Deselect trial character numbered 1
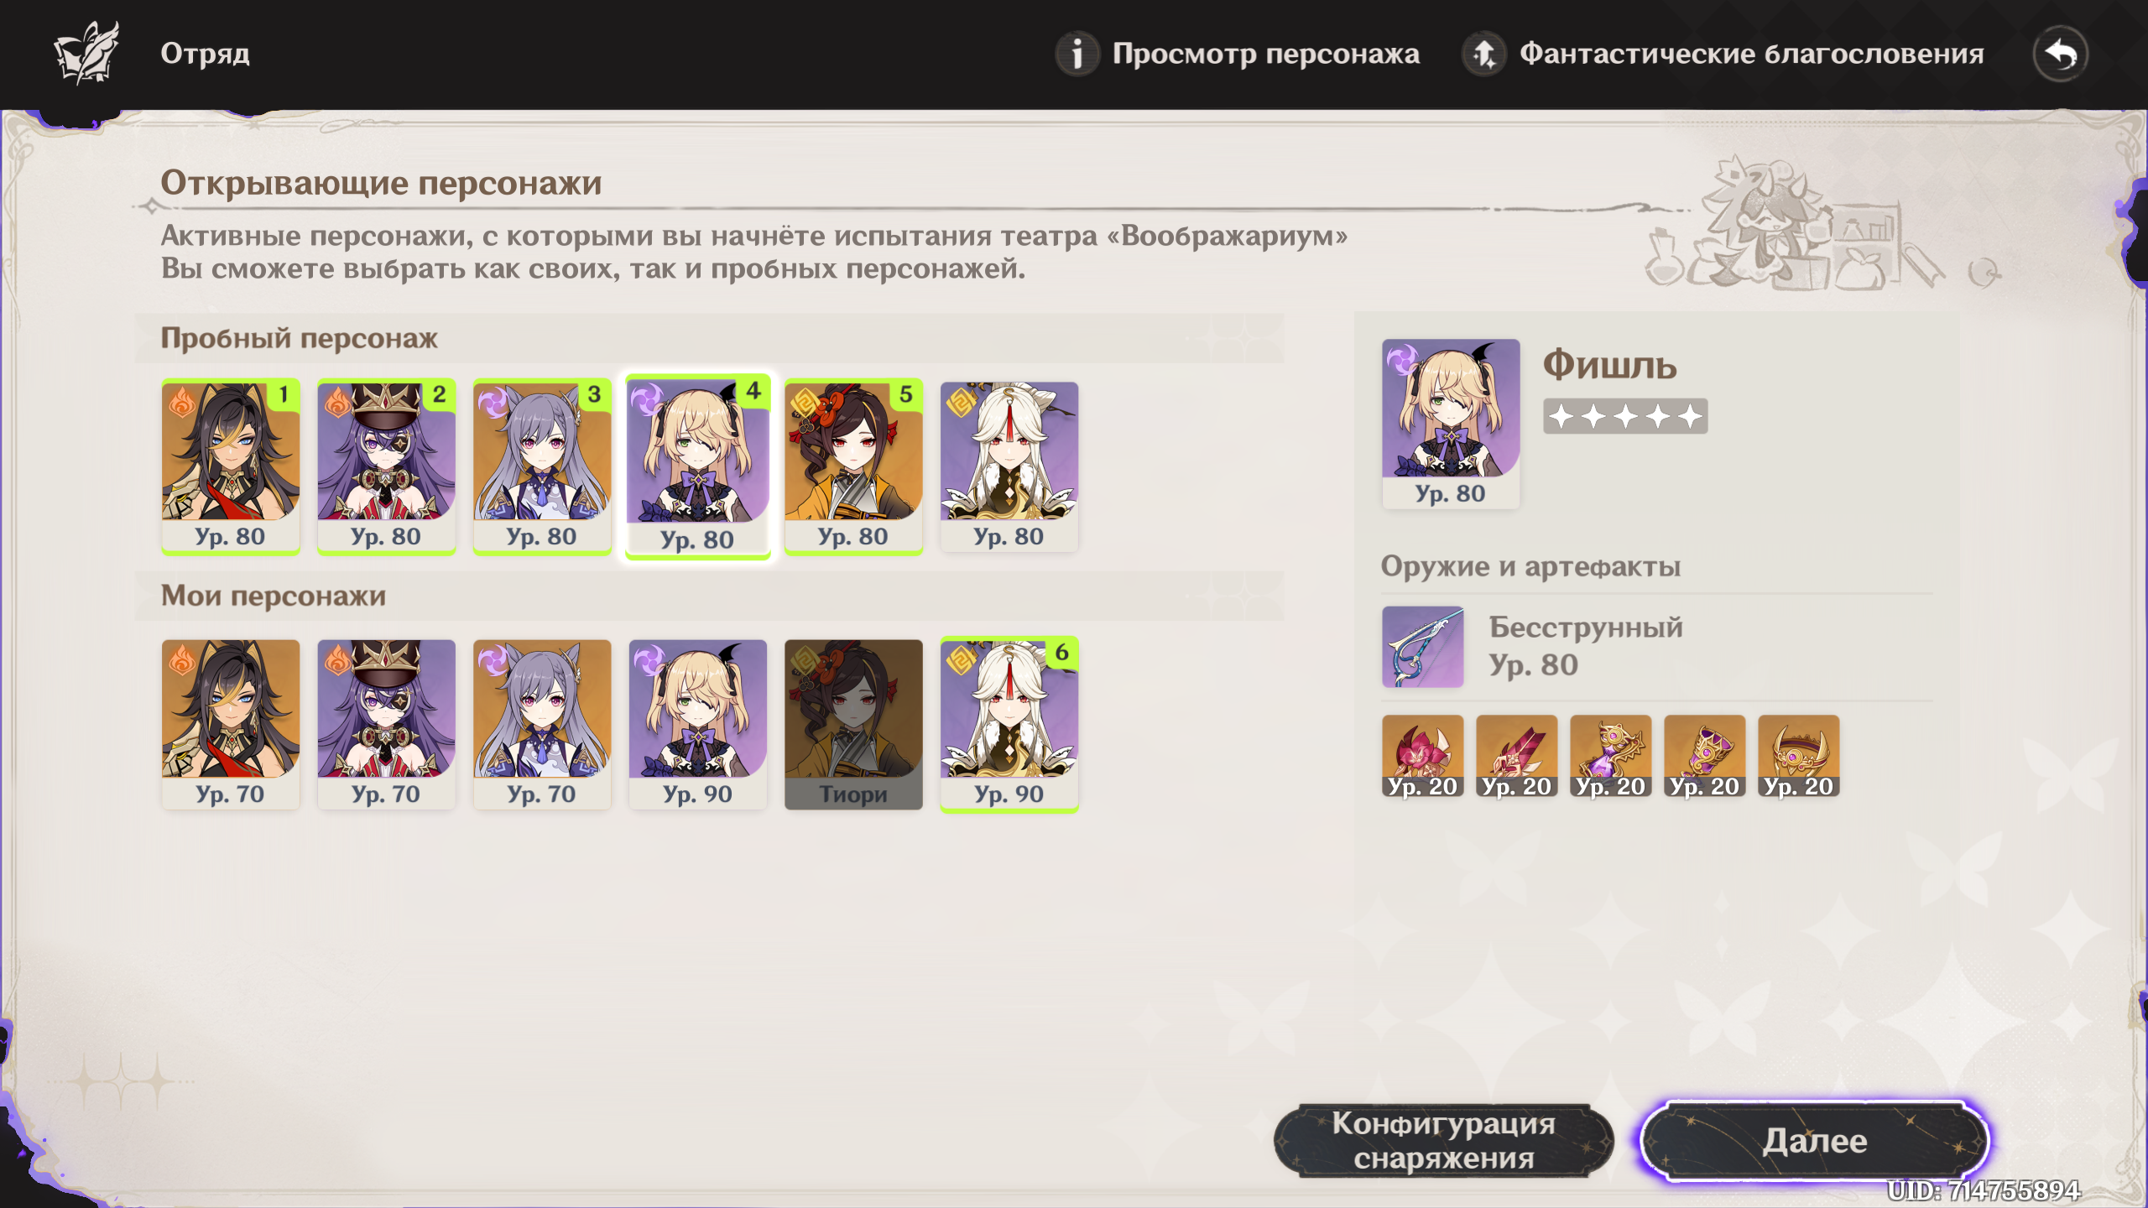 pyautogui.click(x=231, y=467)
